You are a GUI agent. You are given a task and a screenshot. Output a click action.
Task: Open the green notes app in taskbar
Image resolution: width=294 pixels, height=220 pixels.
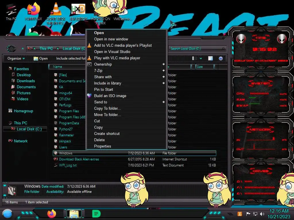(x=96, y=214)
